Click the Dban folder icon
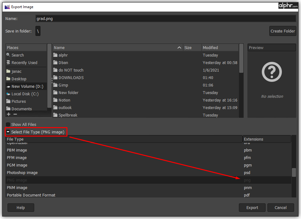 [x=55, y=62]
